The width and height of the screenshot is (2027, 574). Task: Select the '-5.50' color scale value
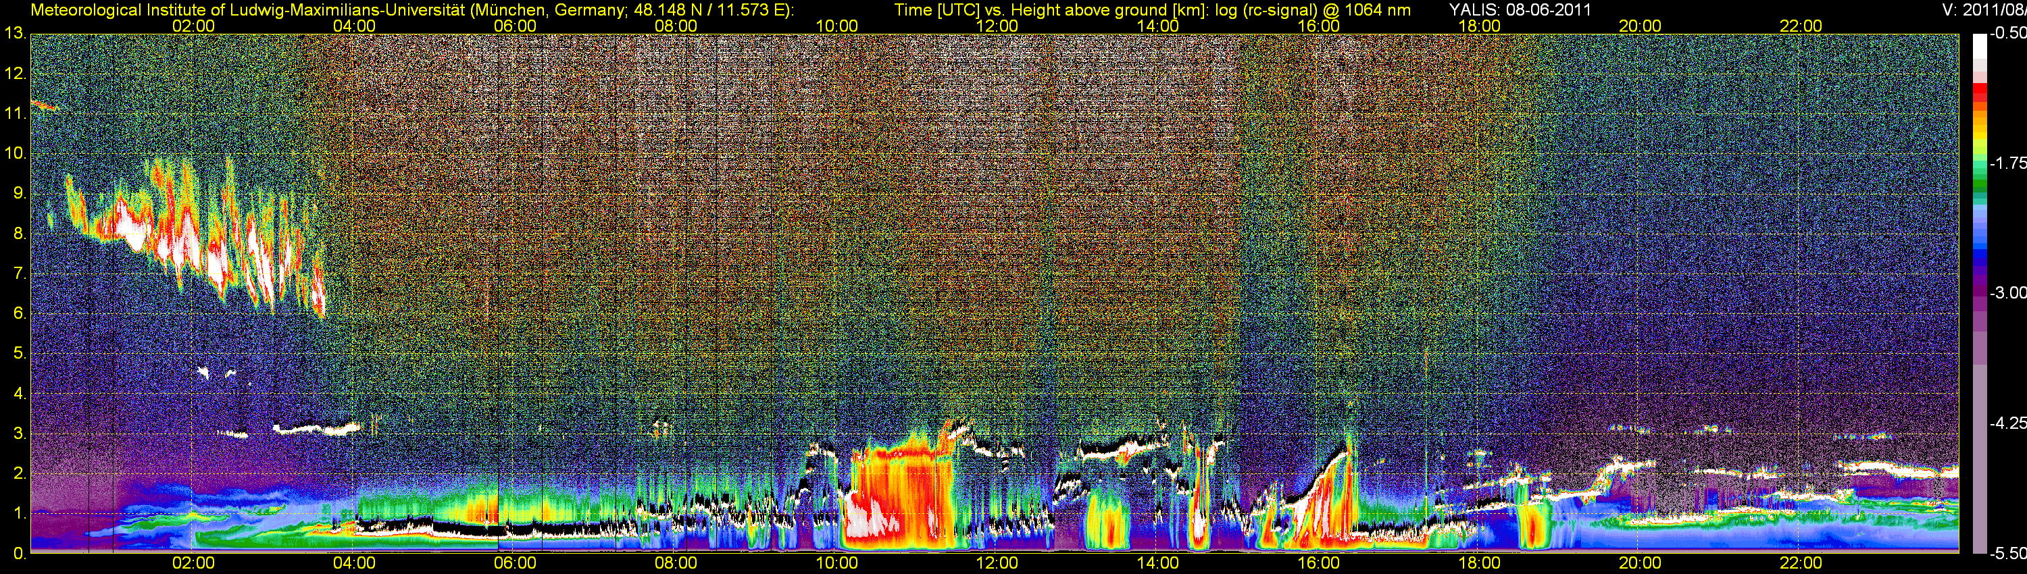coord(2007,554)
